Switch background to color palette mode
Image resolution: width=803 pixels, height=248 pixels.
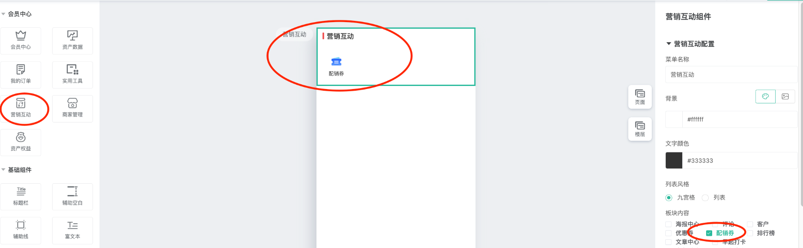(x=766, y=96)
